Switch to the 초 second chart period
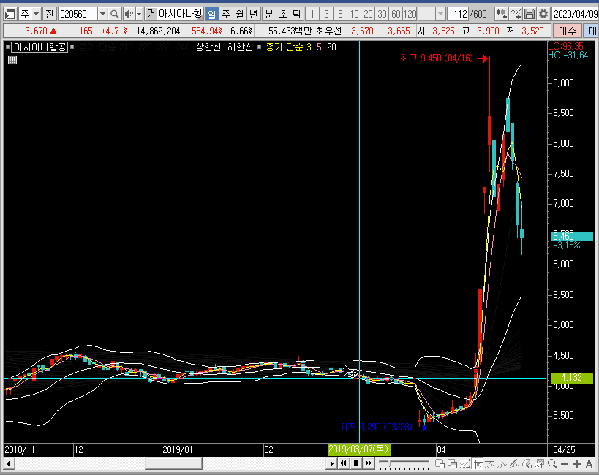The image size is (599, 475). click(283, 15)
